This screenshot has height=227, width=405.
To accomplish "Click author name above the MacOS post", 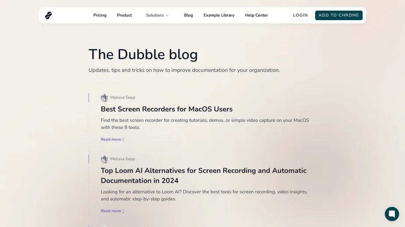I will tap(123, 97).
